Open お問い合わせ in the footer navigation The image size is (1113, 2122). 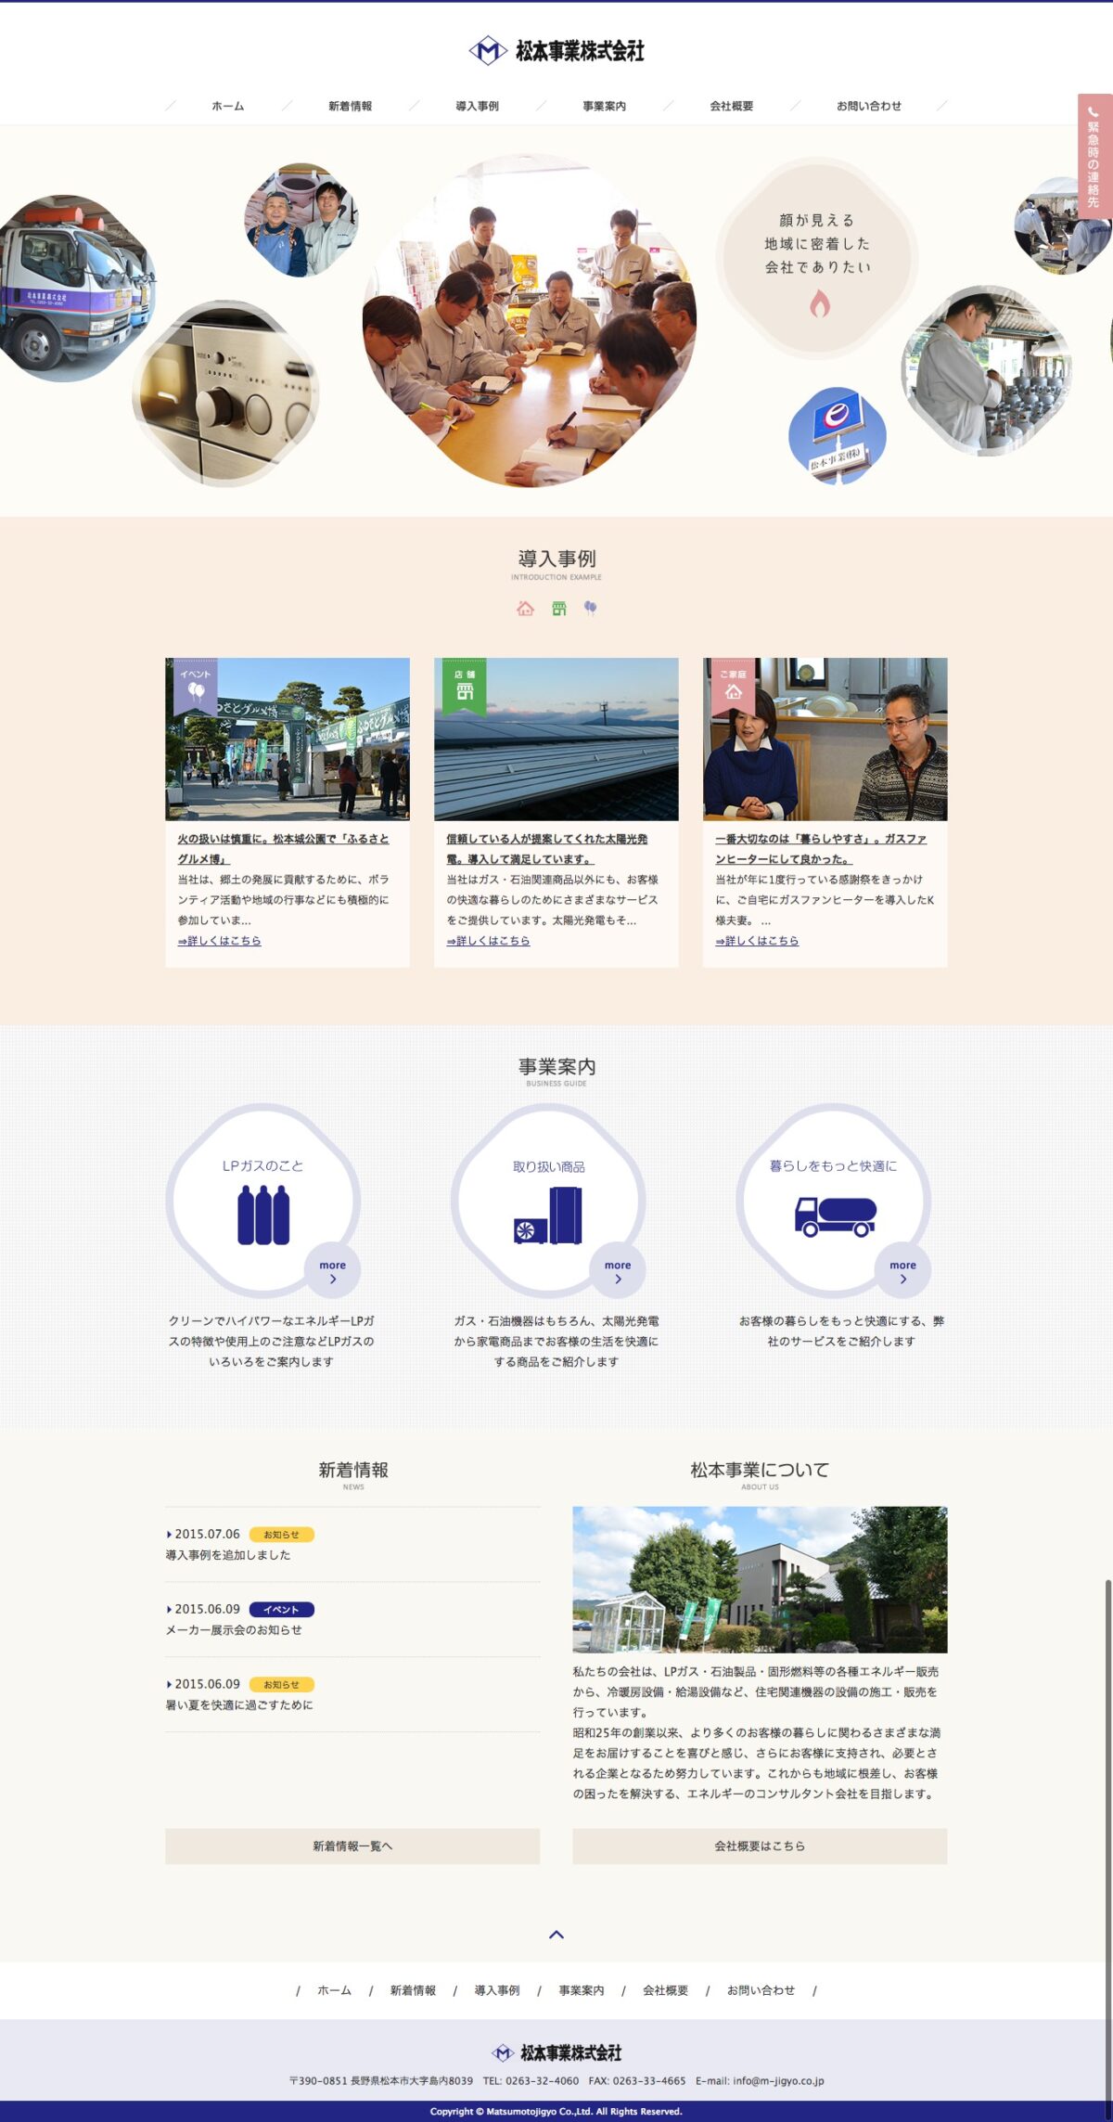click(761, 1990)
